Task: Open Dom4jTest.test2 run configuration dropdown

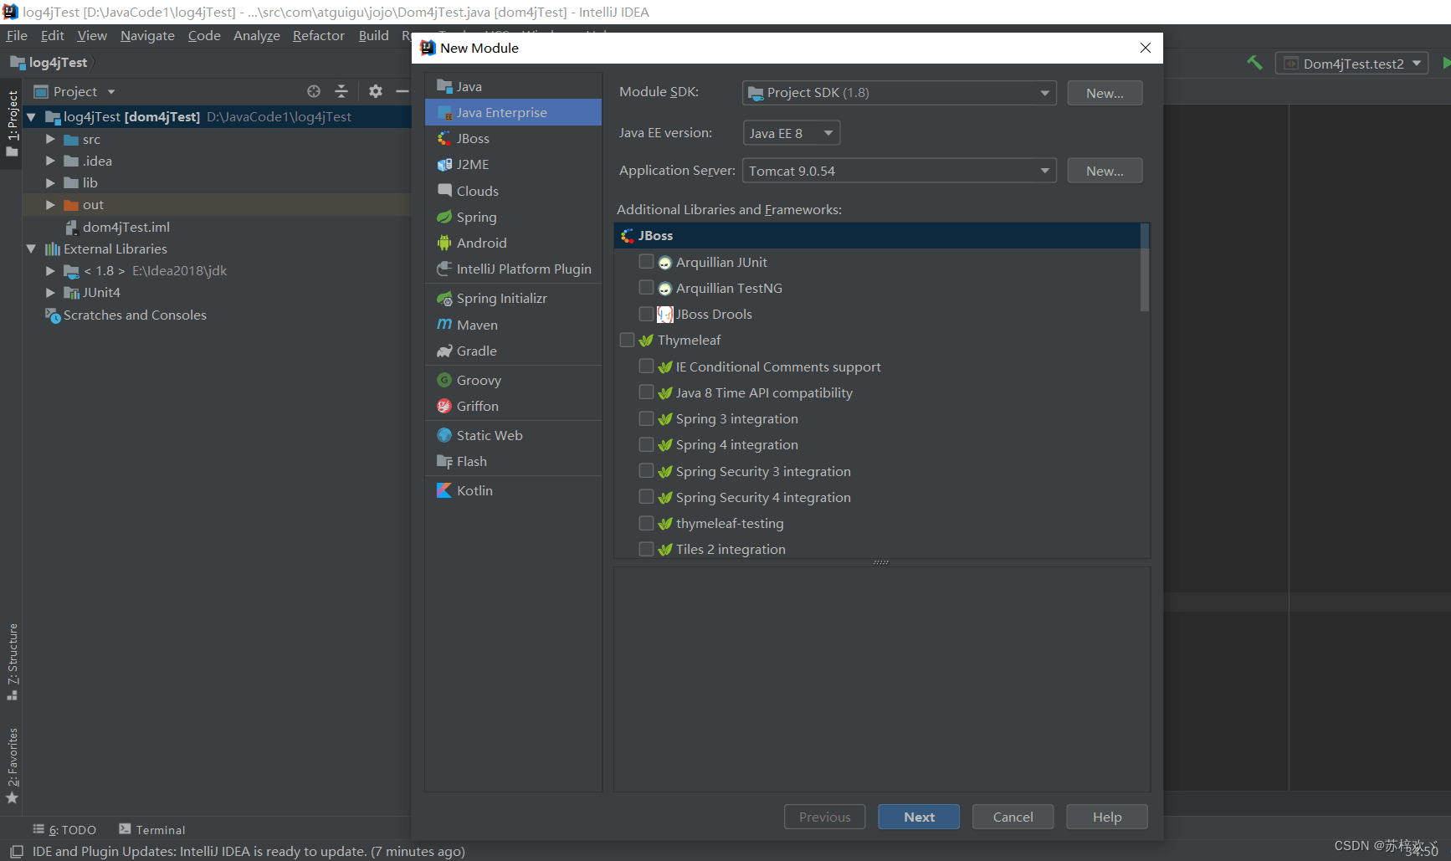Action: click(1351, 64)
